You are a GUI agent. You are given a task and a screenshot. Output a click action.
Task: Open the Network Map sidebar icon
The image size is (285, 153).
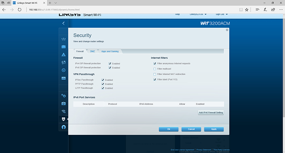tap(63, 39)
